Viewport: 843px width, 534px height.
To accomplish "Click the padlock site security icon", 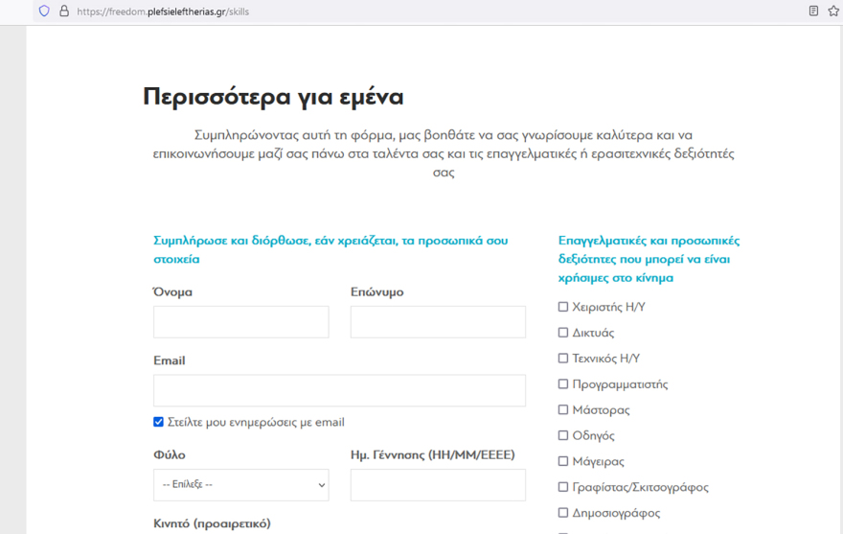I will pos(64,12).
